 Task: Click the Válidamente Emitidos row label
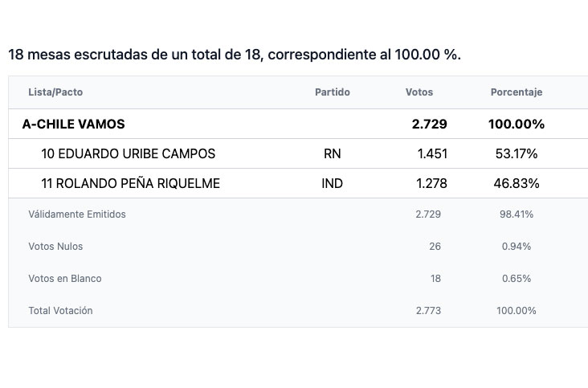pos(77,214)
